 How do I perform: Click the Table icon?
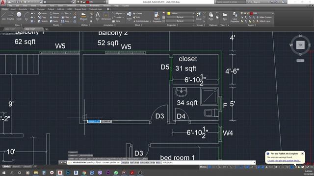point(116,21)
